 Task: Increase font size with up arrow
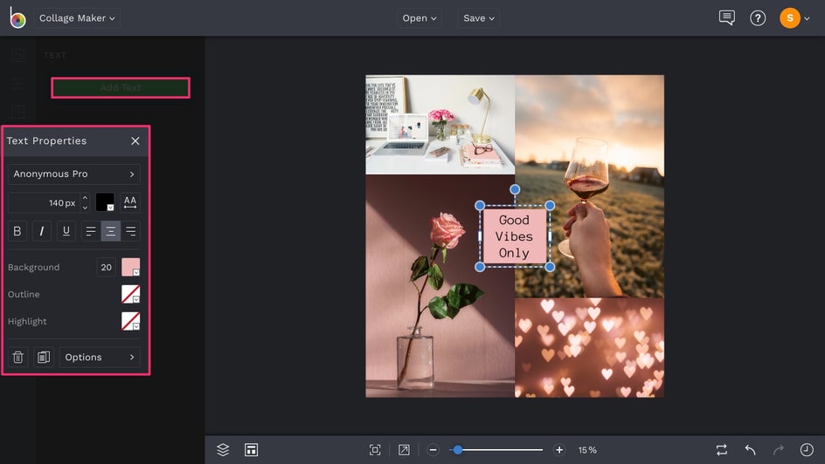[x=86, y=198]
